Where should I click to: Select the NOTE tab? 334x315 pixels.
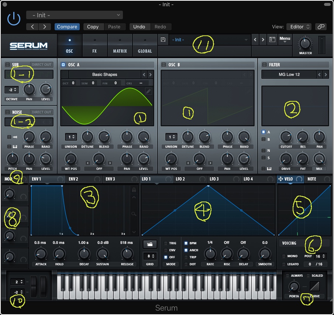pyautogui.click(x=318, y=179)
